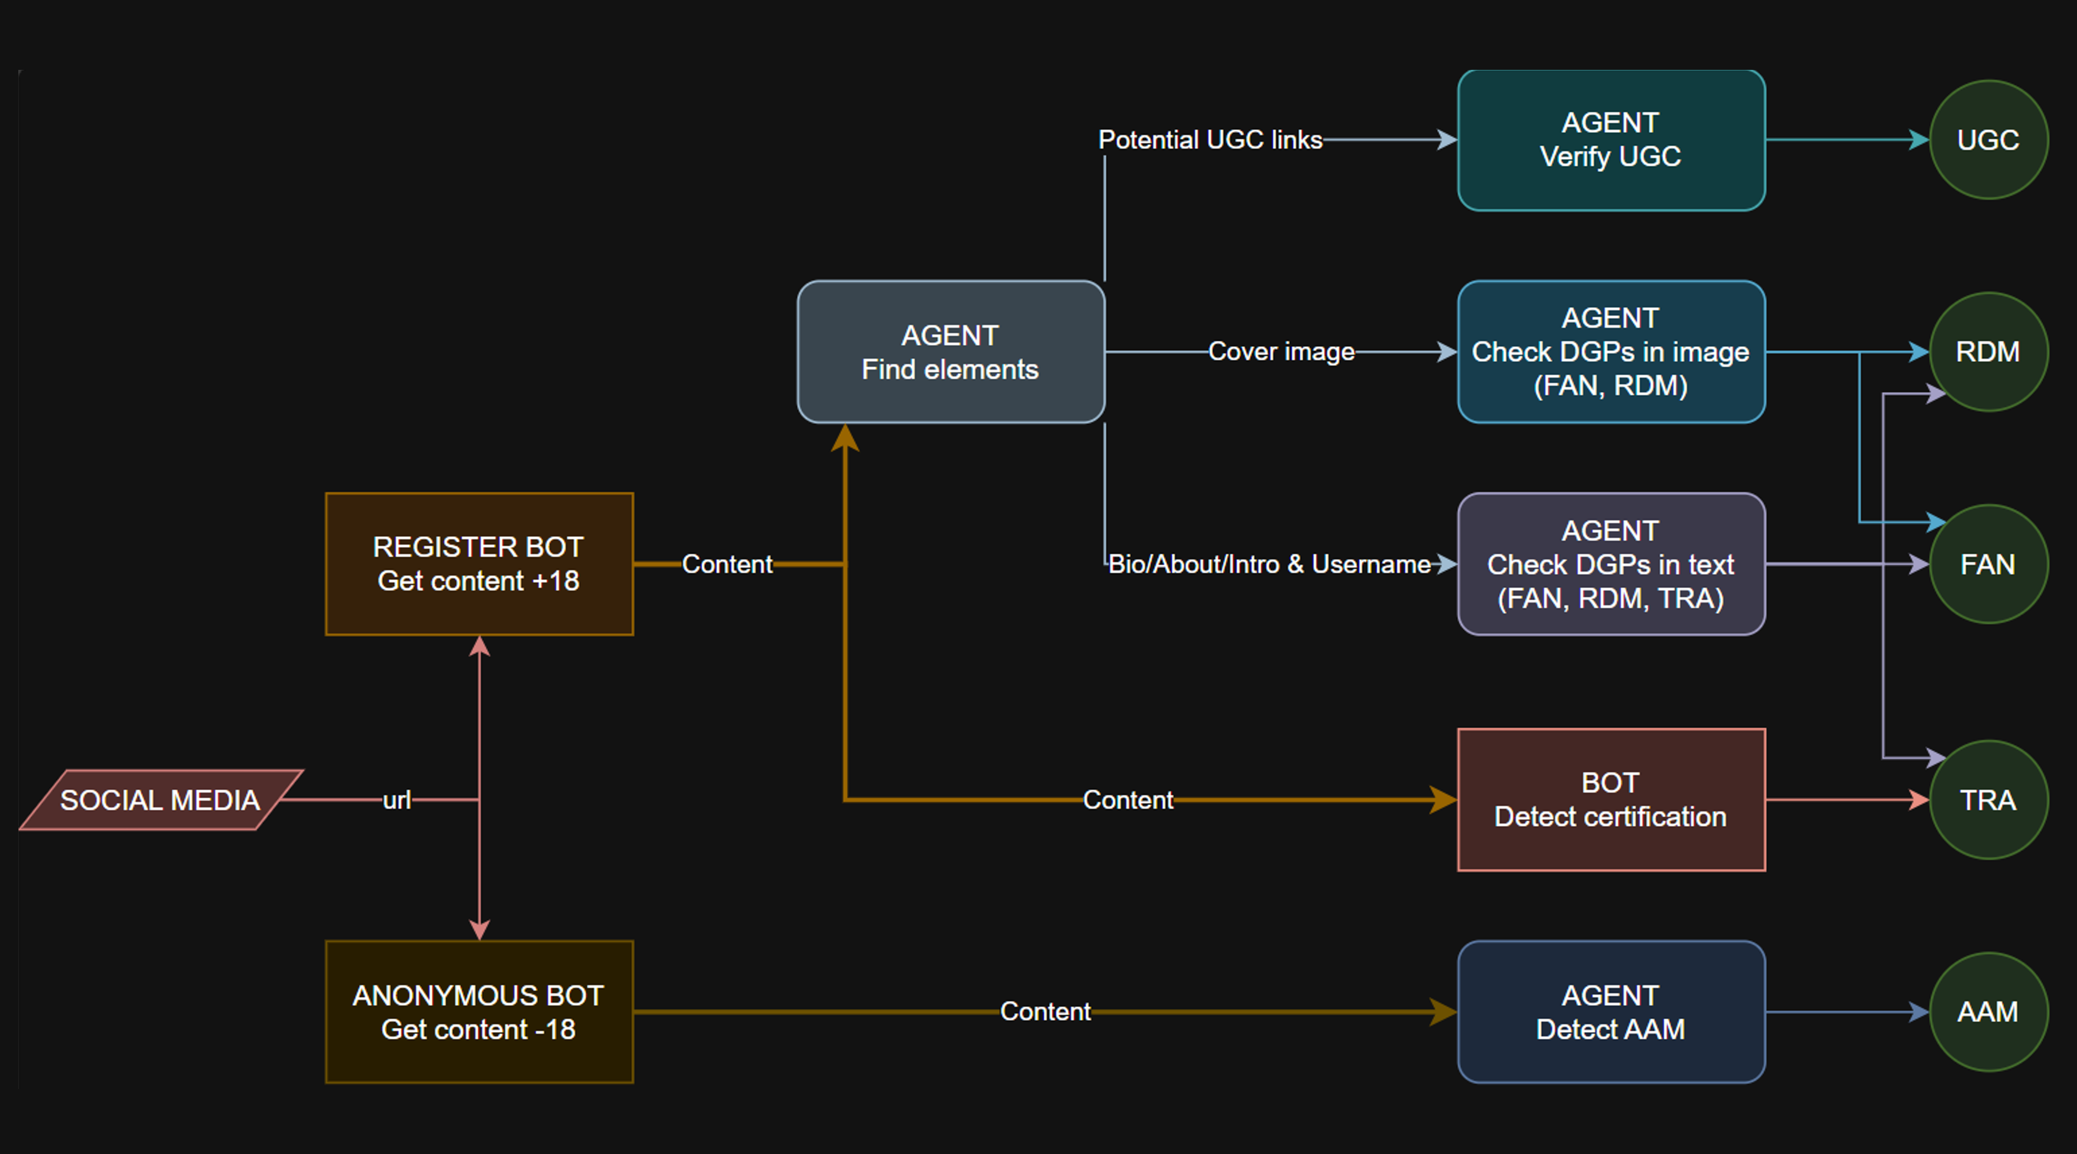2077x1154 pixels.
Task: Click the AGENT Find elements node
Action: click(950, 352)
